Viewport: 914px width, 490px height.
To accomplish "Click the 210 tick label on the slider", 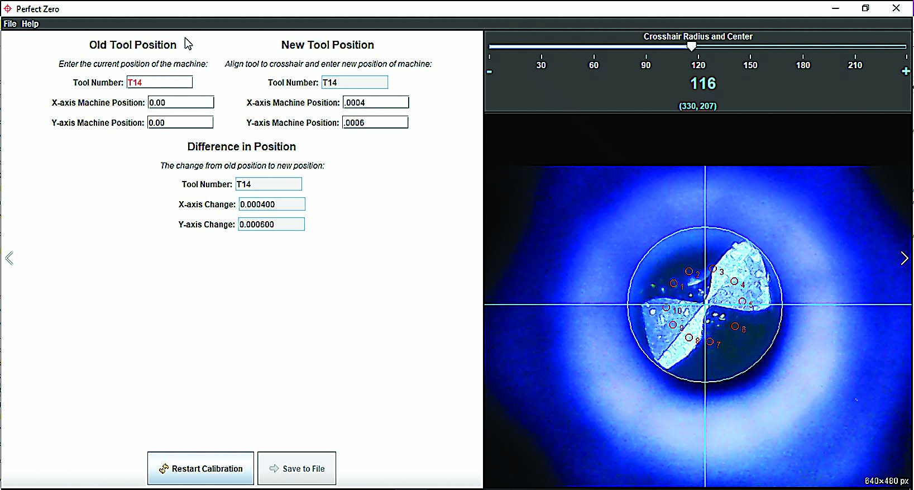I will [x=855, y=65].
